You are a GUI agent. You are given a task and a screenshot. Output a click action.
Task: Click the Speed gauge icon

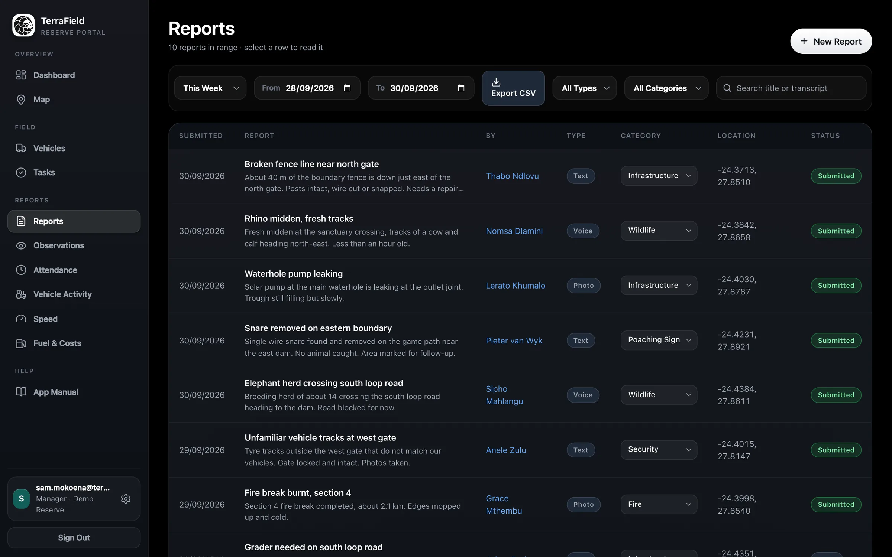tap(21, 319)
